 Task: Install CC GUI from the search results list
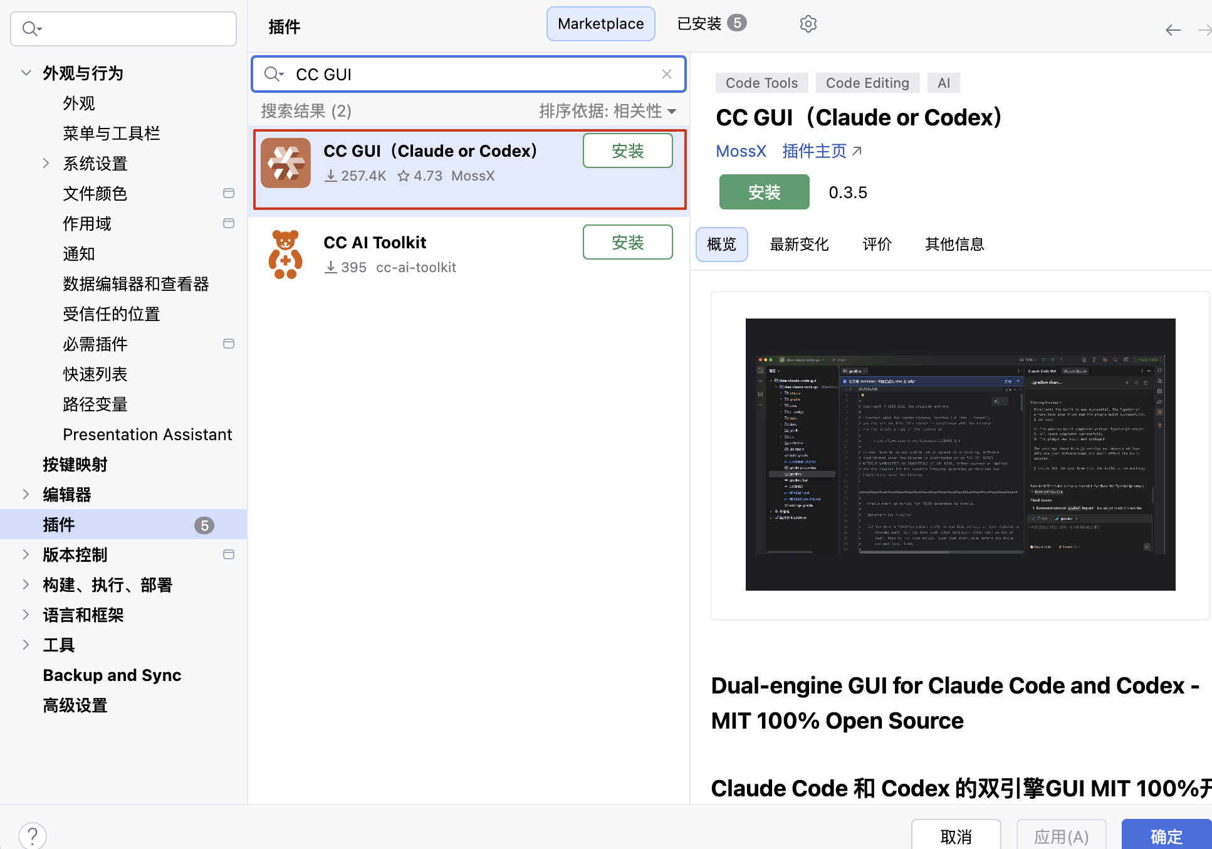(627, 150)
